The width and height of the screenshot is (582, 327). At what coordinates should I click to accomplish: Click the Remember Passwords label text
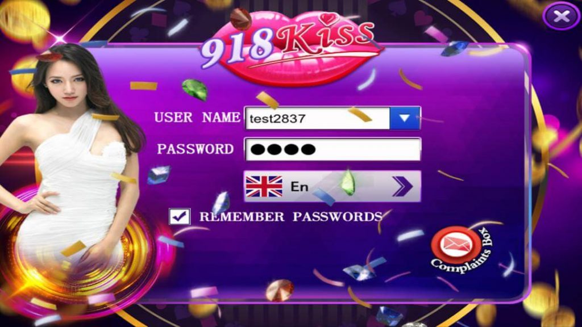[290, 216]
